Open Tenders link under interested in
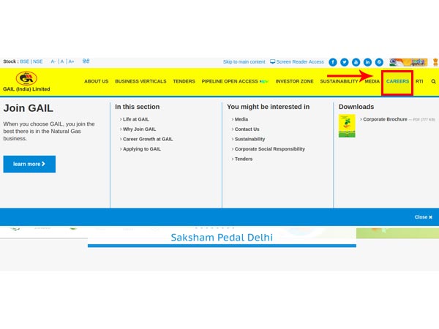Viewport: 439px width, 329px height. pyautogui.click(x=244, y=159)
